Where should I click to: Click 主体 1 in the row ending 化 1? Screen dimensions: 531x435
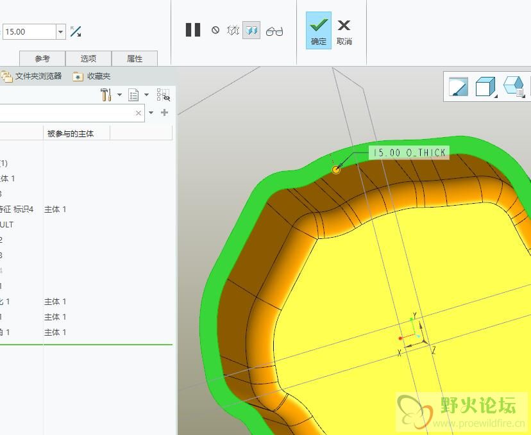click(x=55, y=302)
